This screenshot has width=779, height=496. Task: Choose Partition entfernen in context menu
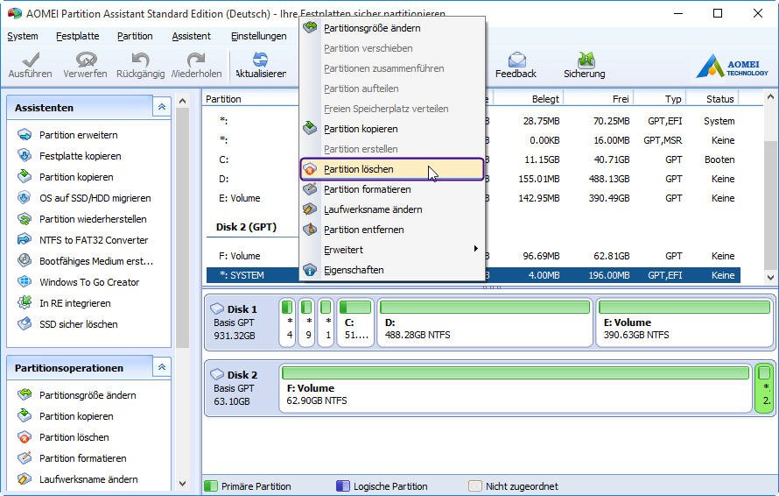pos(392,230)
